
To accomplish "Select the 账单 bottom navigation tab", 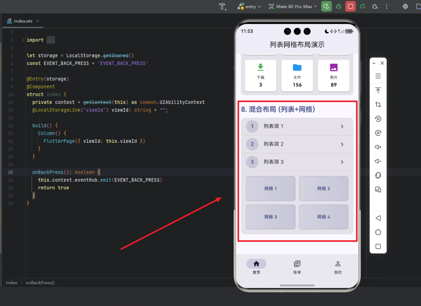I will (297, 267).
